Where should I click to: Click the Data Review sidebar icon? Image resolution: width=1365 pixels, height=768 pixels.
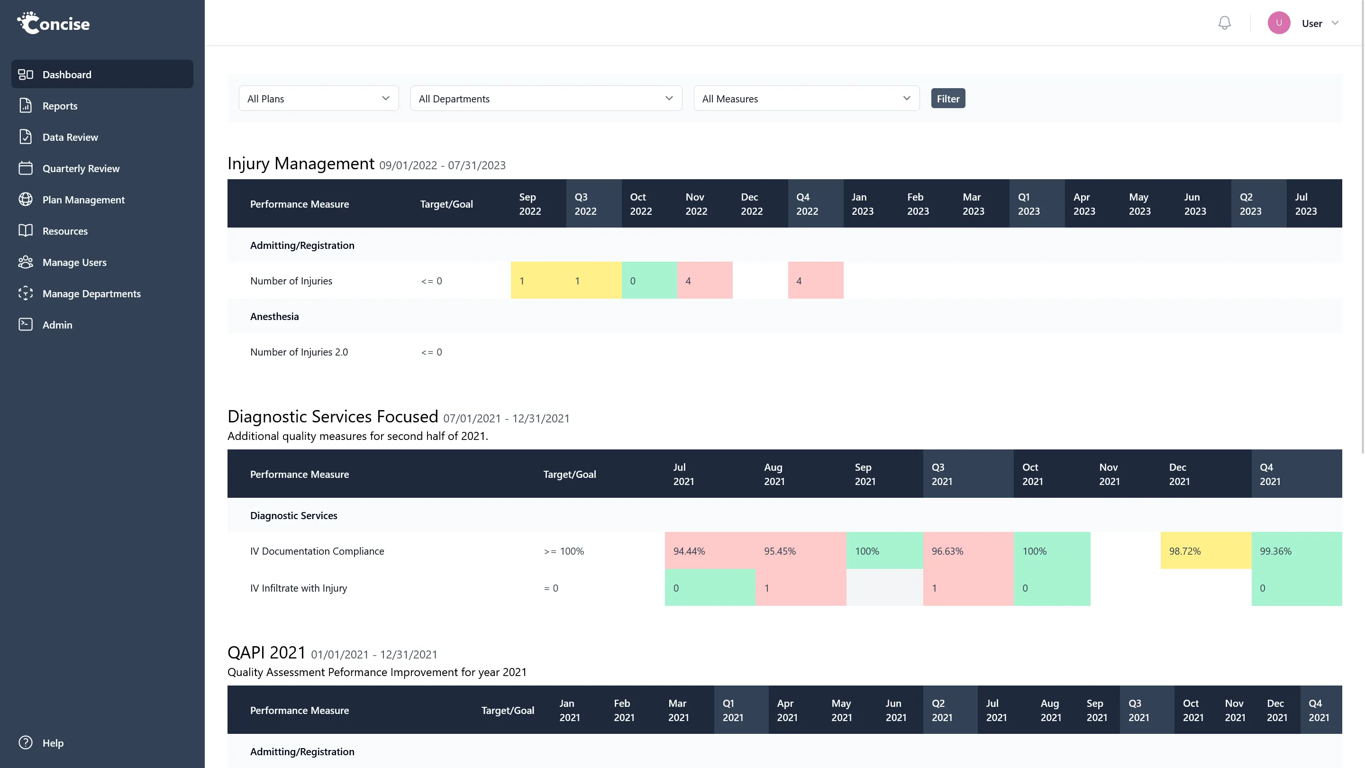point(25,136)
